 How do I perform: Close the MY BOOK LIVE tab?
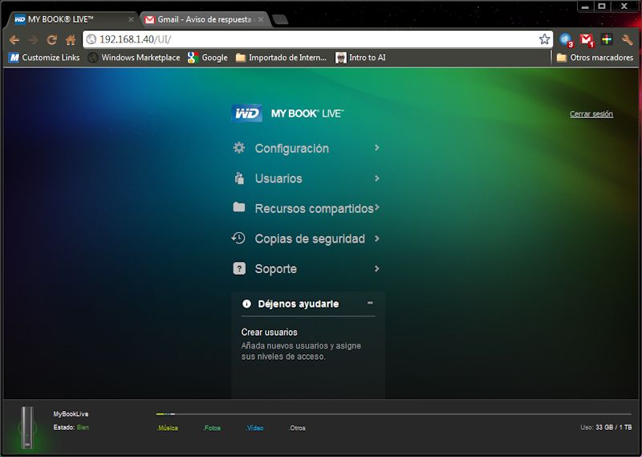coord(131,19)
